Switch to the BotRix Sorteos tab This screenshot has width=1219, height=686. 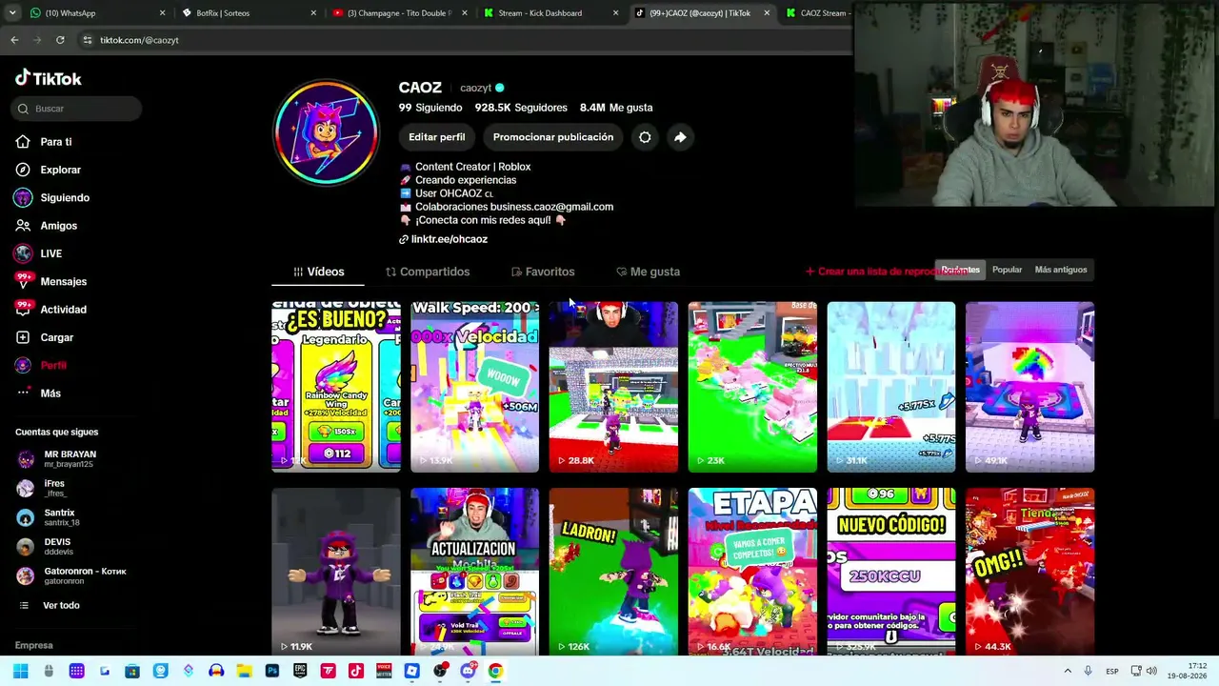click(250, 13)
